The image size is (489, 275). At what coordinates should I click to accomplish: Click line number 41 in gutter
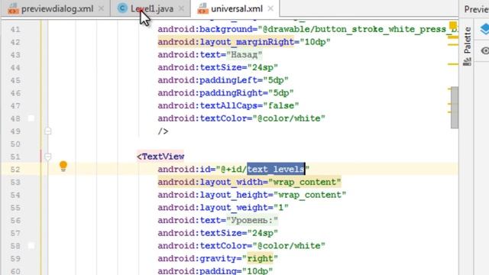coord(15,29)
